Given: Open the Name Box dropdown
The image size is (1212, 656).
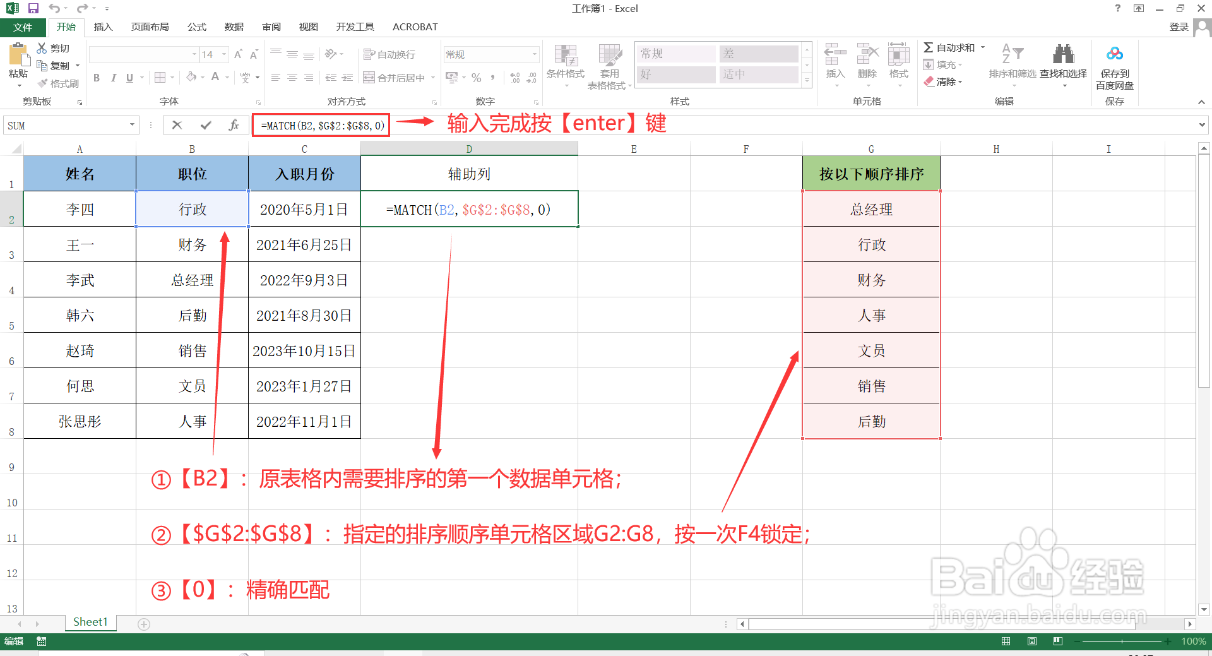Looking at the screenshot, I should (x=132, y=125).
